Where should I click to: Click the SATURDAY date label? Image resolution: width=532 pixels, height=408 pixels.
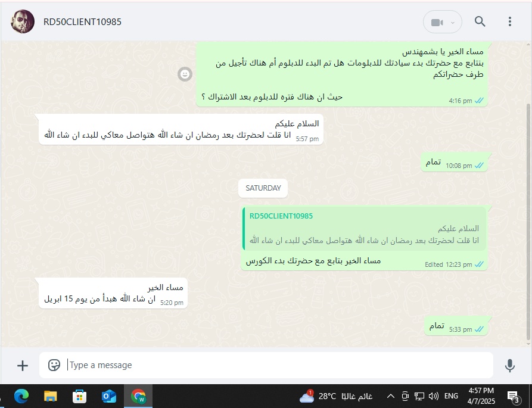(x=263, y=188)
